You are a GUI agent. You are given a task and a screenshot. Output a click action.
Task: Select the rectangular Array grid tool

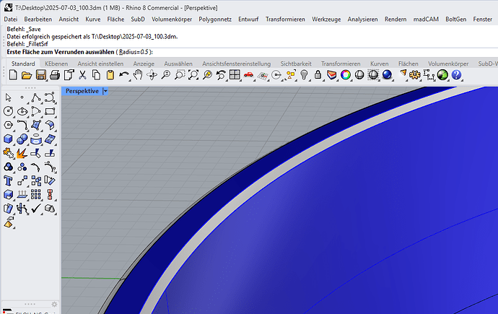[36, 195]
